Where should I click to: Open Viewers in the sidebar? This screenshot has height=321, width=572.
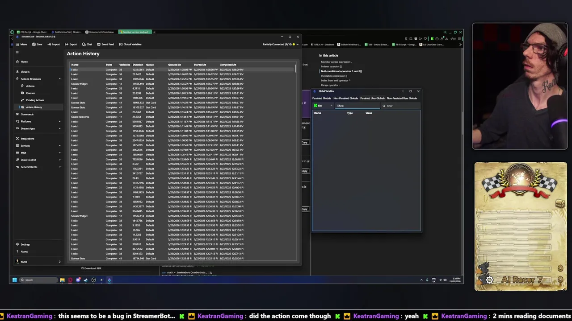pyautogui.click(x=38, y=72)
